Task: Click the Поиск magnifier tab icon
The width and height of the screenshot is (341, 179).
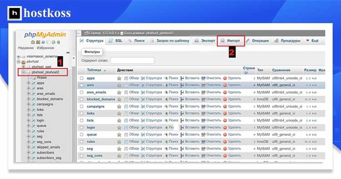Action: coord(130,40)
